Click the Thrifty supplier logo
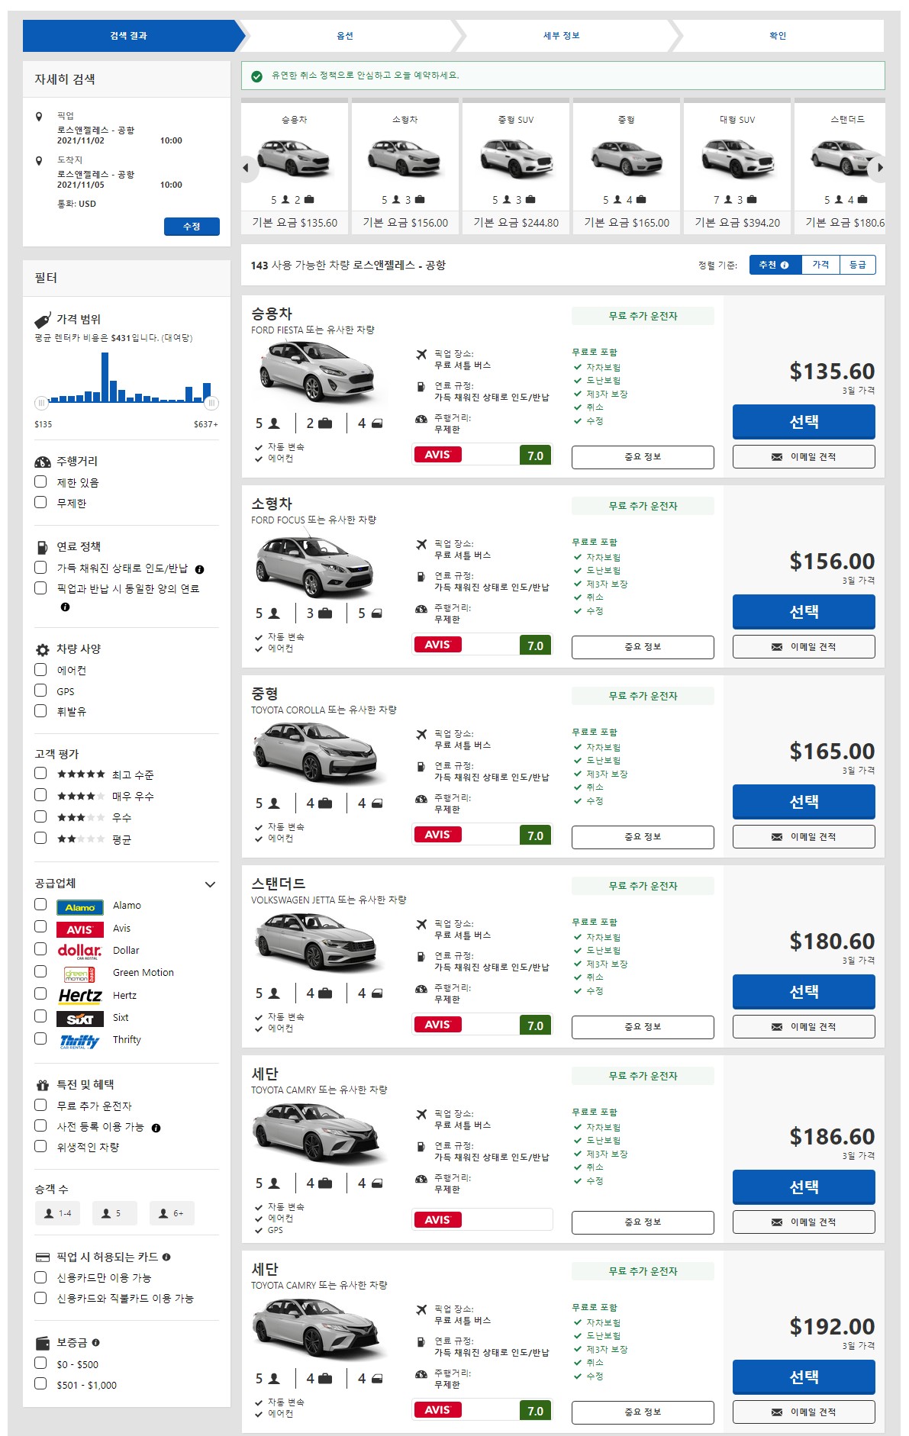Screen dimensions: 909x1436 (80, 1041)
